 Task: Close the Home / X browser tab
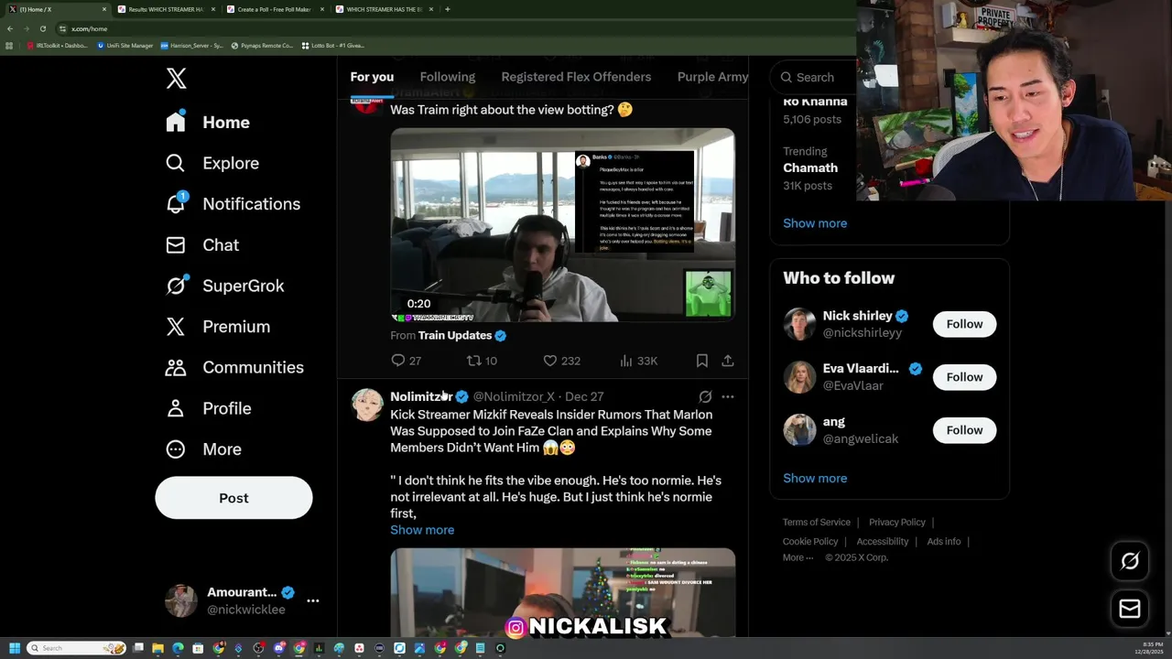point(104,9)
